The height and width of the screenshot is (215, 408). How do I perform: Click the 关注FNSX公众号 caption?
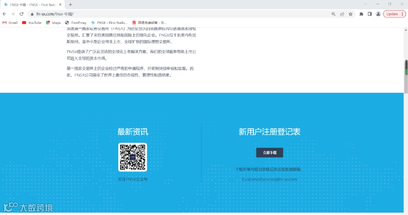(133, 179)
